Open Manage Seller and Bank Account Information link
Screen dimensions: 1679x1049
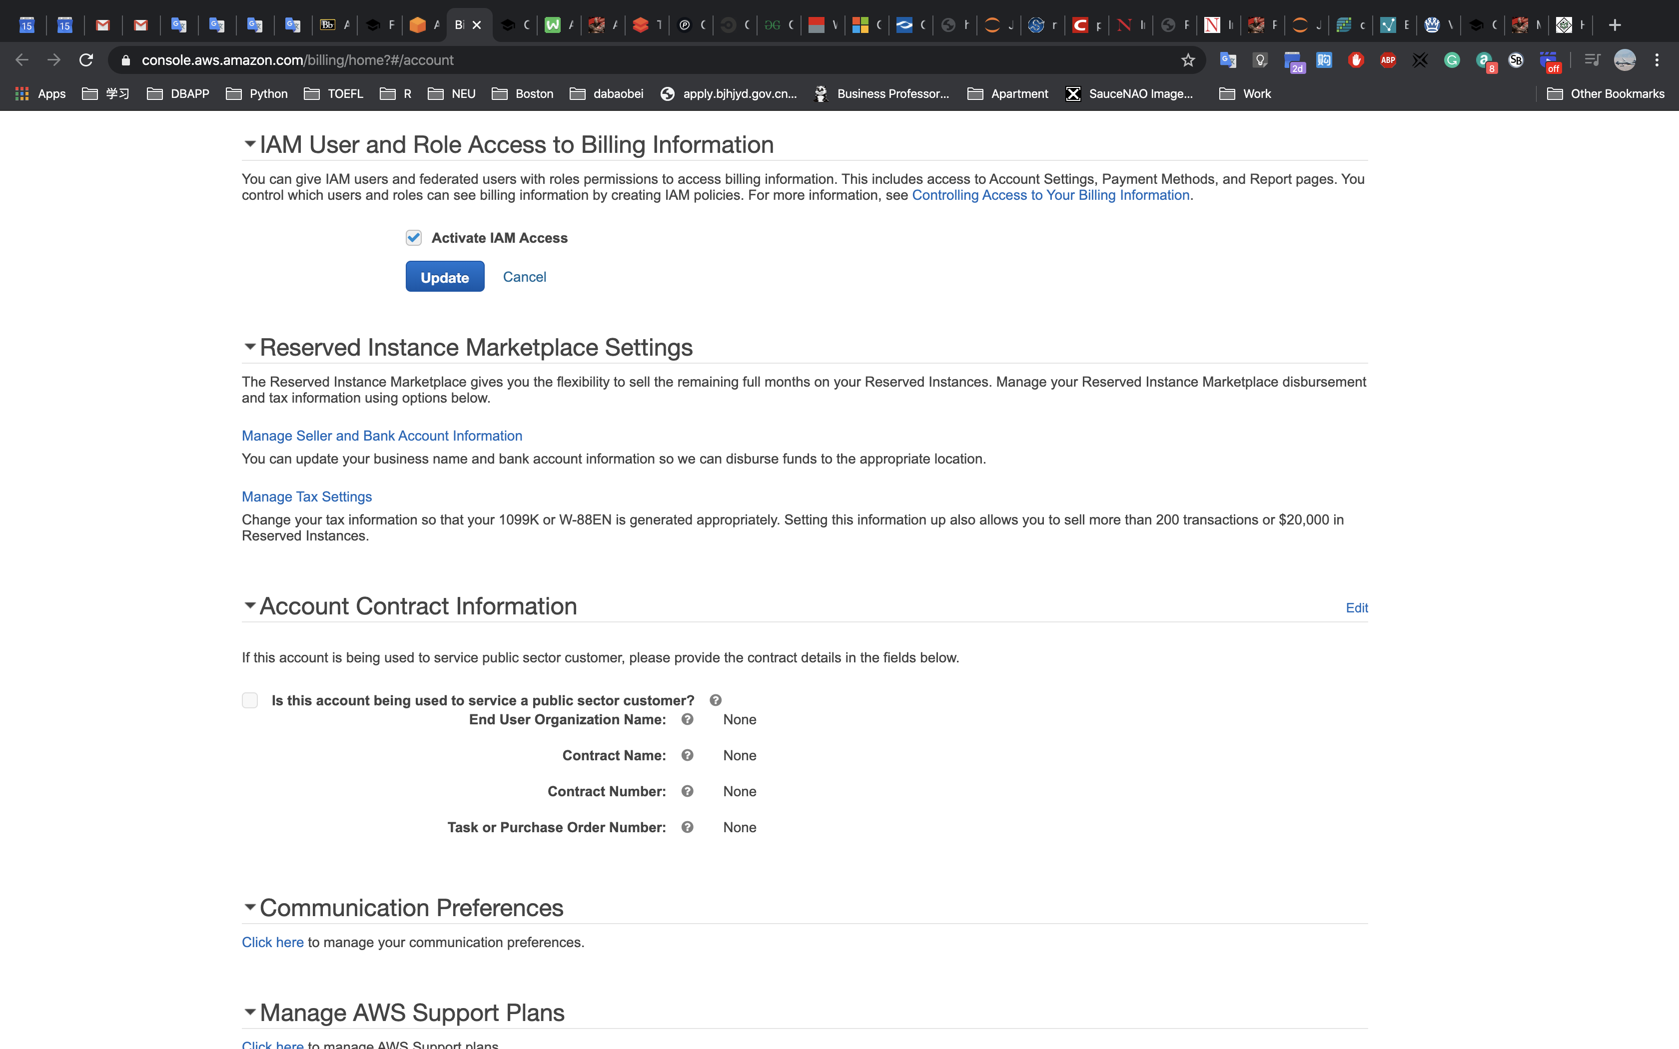click(x=382, y=436)
